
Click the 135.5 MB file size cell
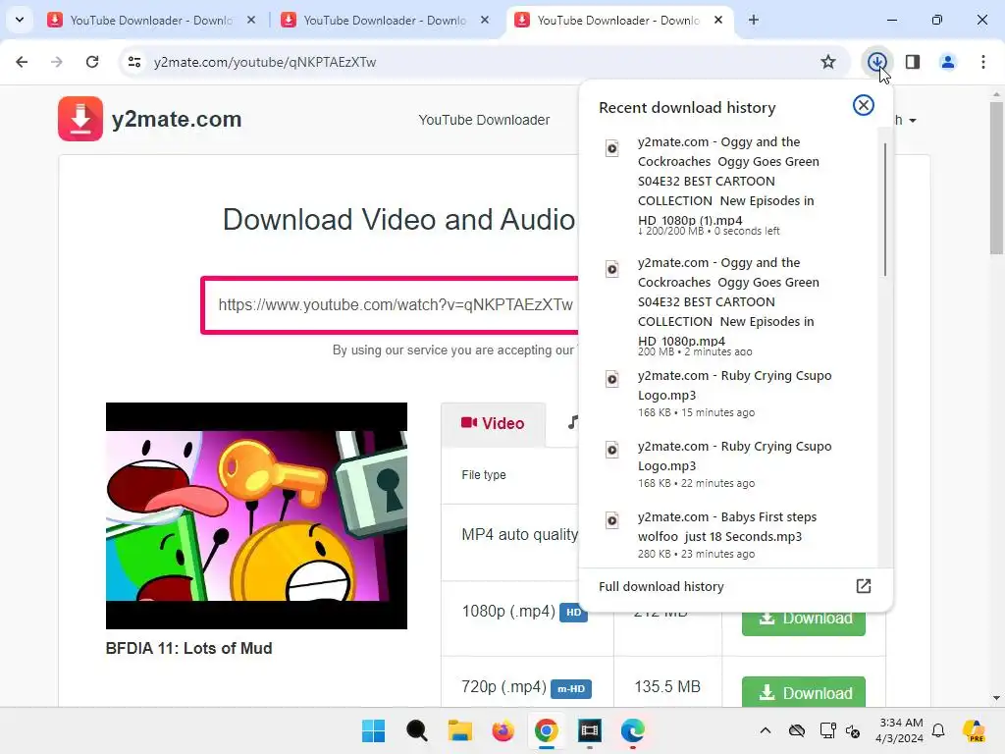667,686
